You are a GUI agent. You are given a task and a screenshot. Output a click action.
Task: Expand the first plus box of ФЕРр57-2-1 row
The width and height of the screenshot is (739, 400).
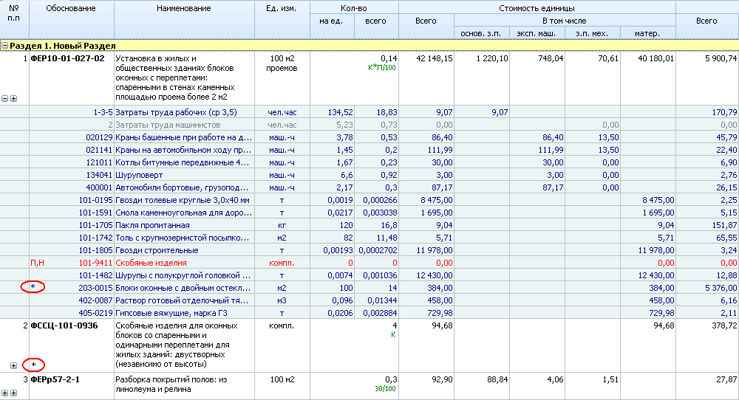[4, 393]
